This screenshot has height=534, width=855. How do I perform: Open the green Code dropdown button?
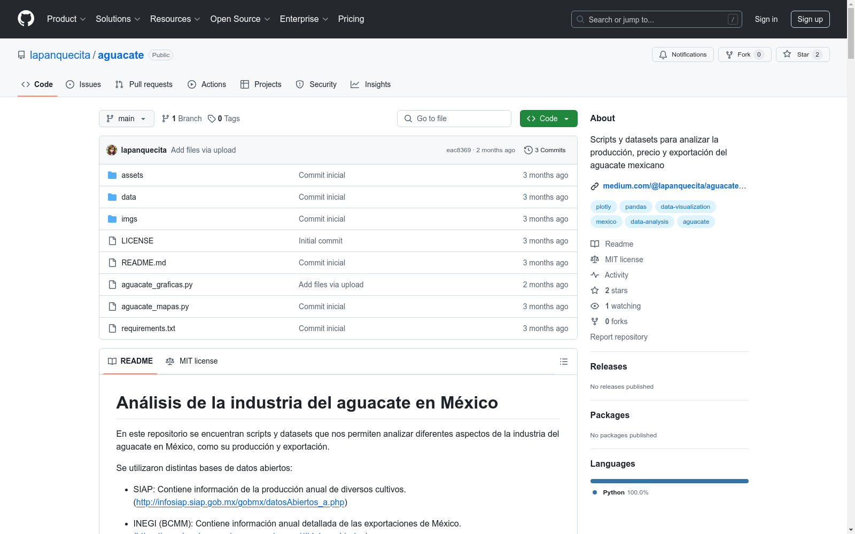[548, 119]
